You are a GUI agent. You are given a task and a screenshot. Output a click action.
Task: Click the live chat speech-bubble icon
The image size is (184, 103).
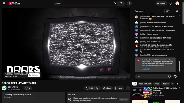[x=70, y=99]
